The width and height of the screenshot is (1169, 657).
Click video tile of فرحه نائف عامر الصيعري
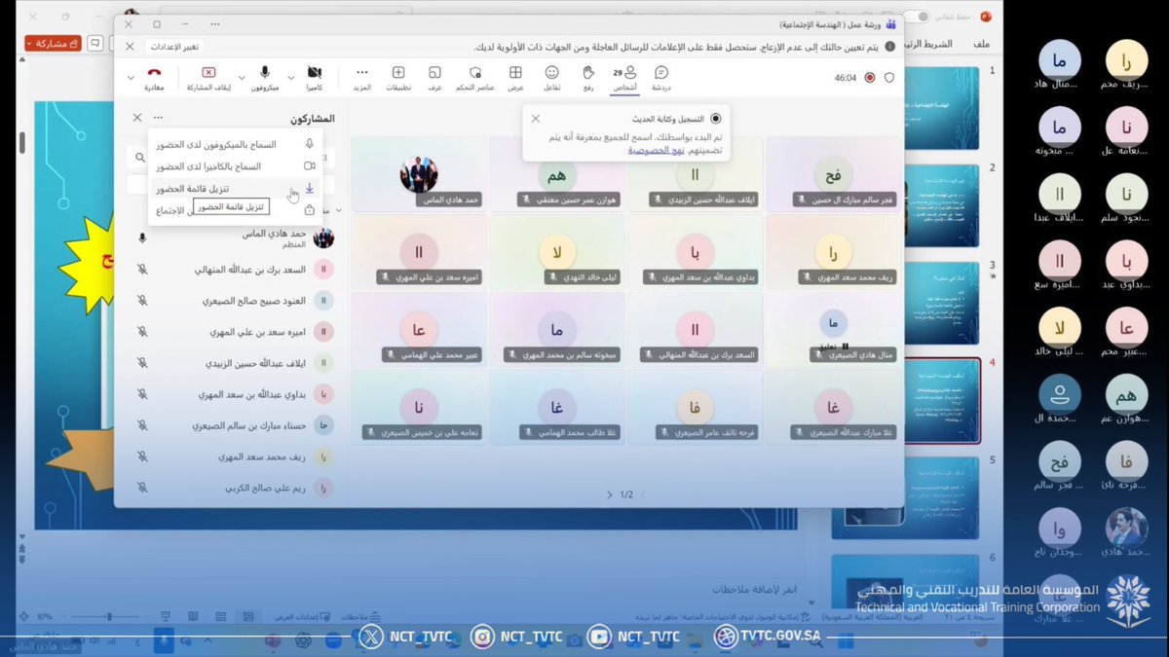coord(696,407)
